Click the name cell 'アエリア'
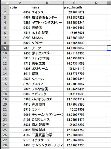Viewport: 111px width, 149px height. point(47,84)
